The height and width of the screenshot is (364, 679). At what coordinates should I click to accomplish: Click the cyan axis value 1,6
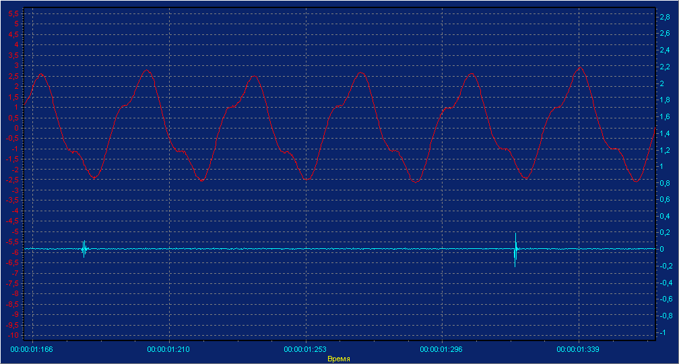click(x=665, y=116)
